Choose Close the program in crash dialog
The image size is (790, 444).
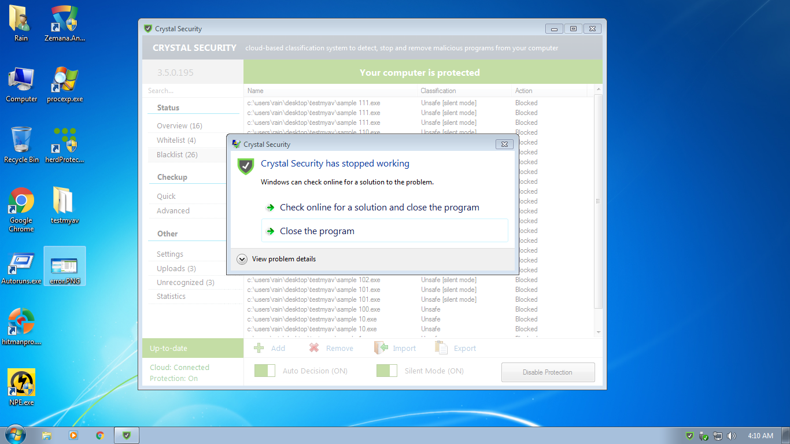point(385,231)
